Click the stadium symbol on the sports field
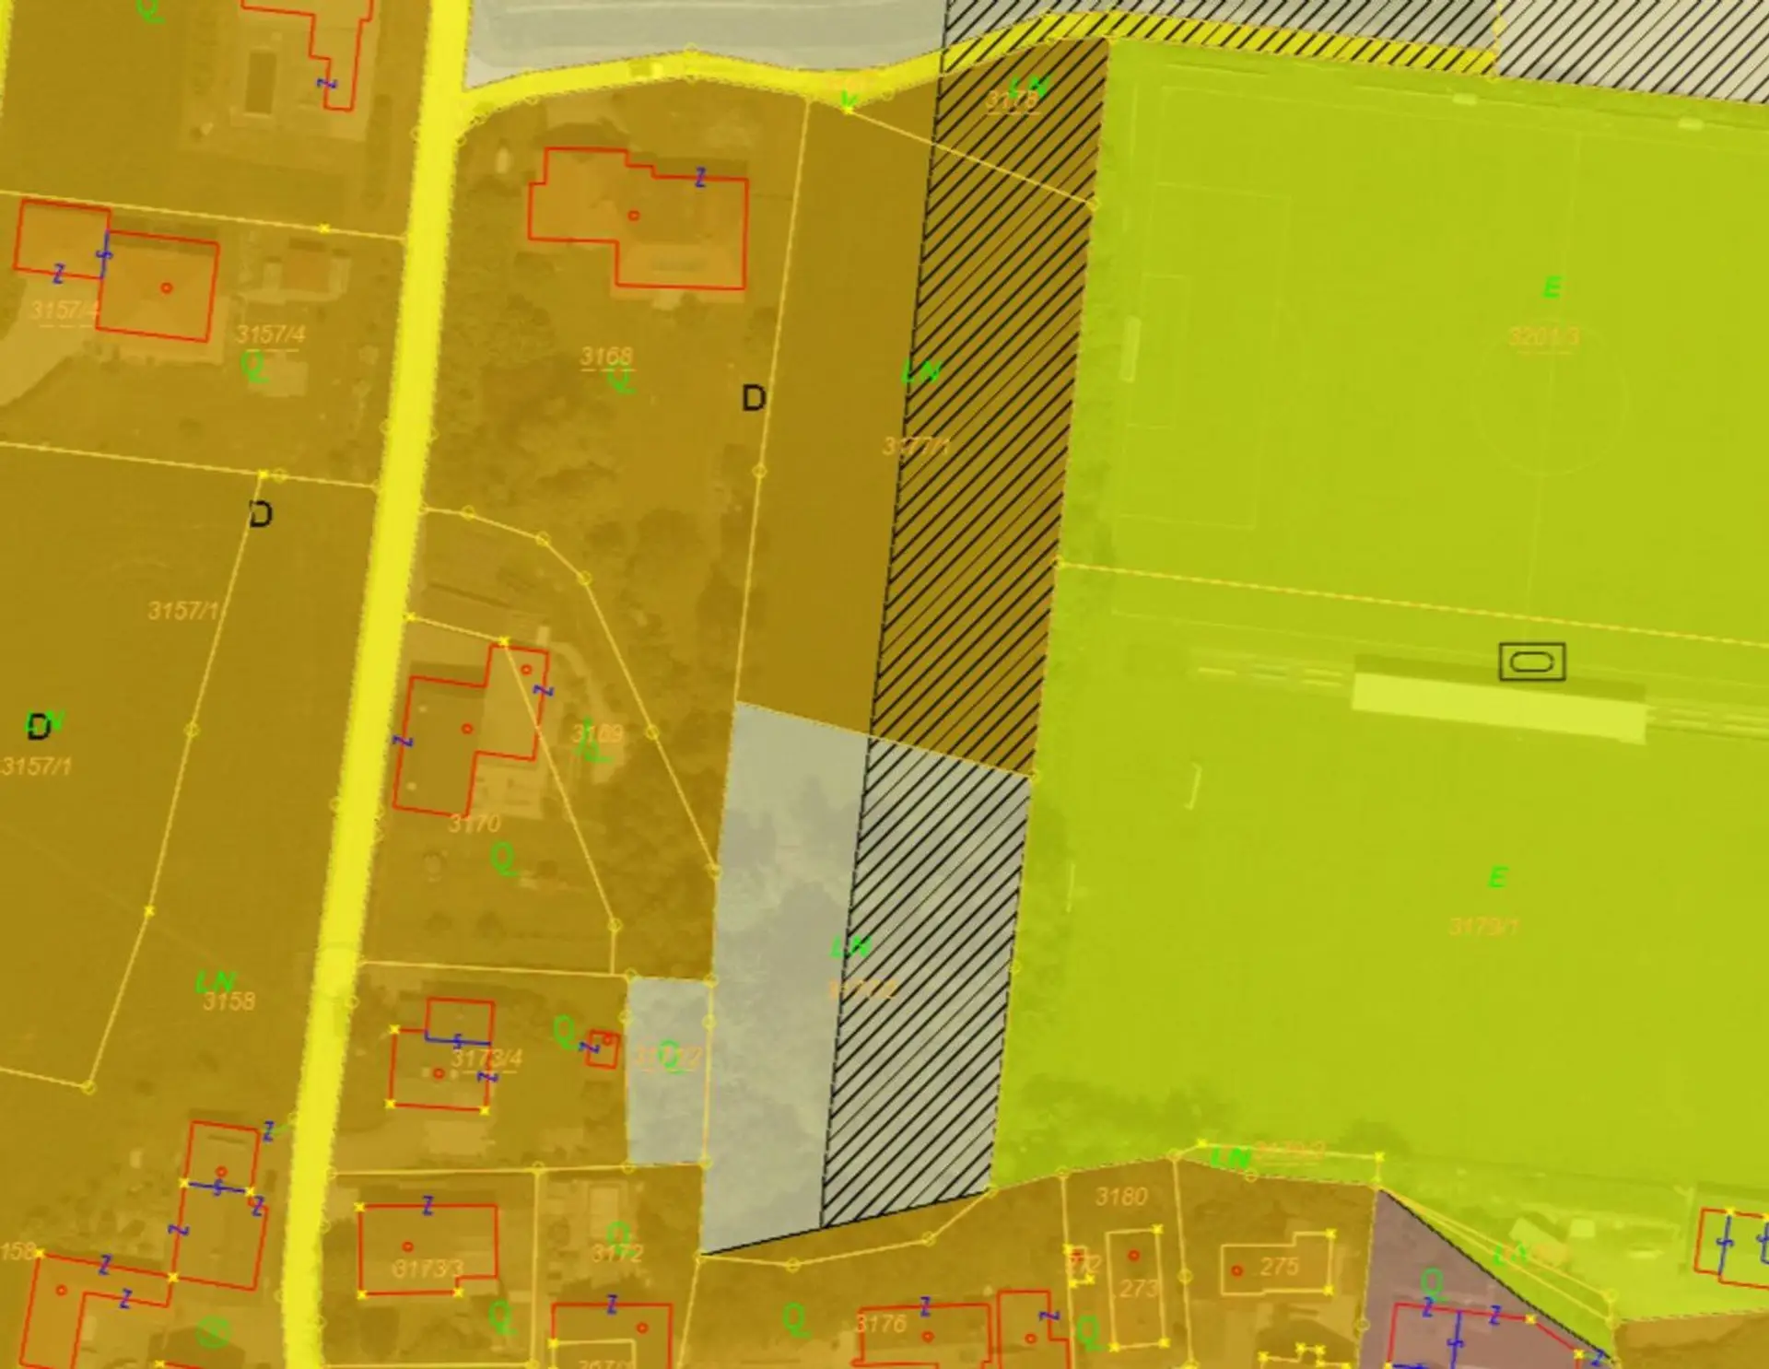This screenshot has height=1369, width=1769. (x=1531, y=661)
